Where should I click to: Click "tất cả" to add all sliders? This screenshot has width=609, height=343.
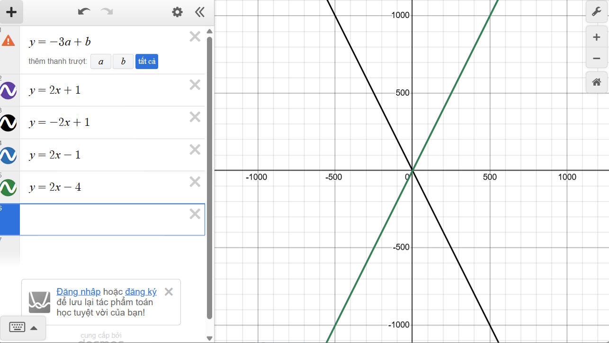click(x=146, y=61)
